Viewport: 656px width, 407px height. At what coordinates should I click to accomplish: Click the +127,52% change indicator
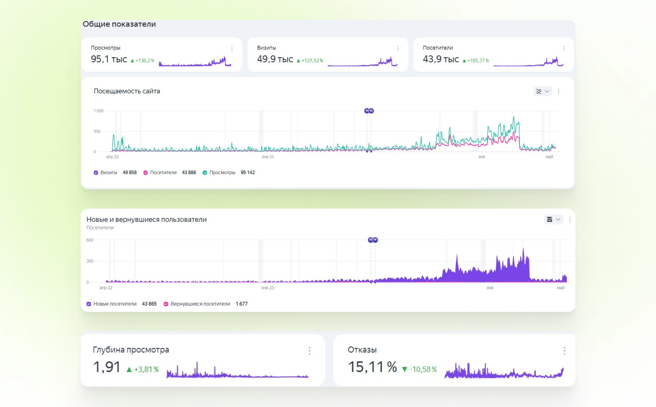click(310, 61)
